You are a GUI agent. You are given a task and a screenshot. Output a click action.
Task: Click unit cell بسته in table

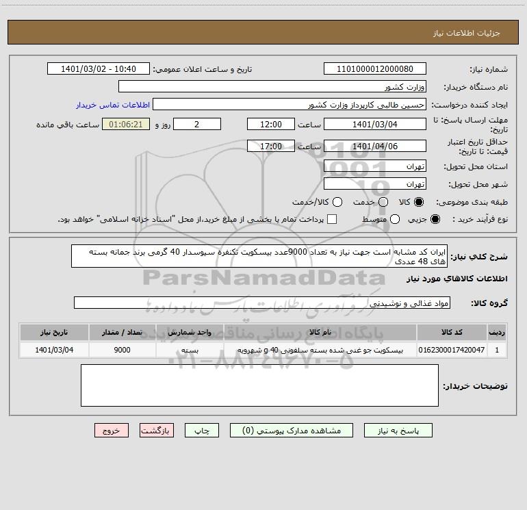tap(190, 350)
